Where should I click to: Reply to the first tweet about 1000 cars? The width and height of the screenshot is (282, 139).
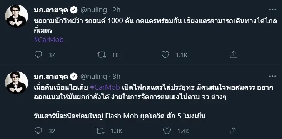38,55
